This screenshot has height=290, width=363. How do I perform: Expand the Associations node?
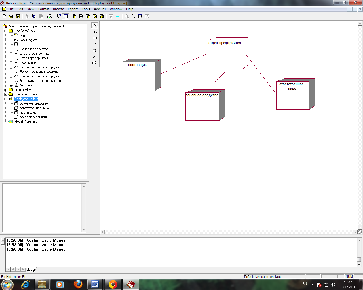pos(11,85)
